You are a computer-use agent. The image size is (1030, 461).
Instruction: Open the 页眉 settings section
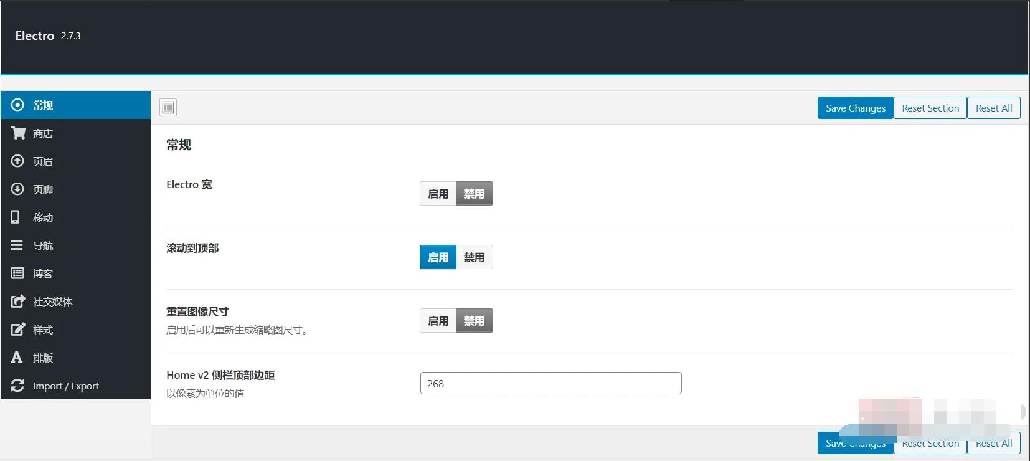point(75,161)
